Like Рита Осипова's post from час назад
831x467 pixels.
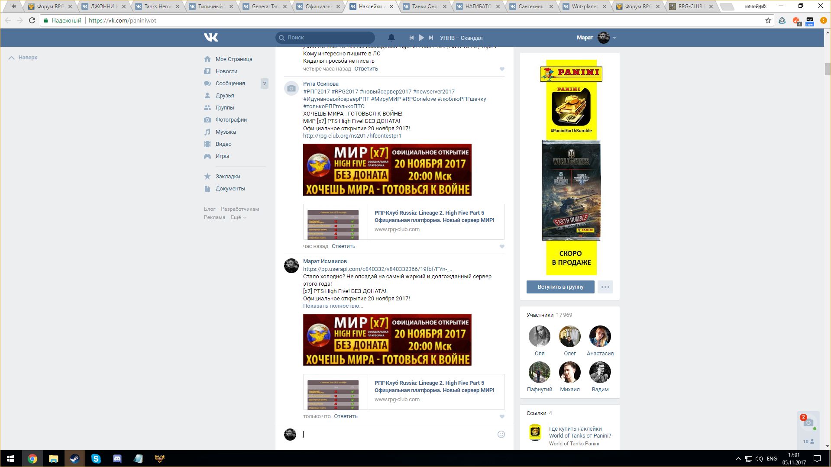coord(502,246)
